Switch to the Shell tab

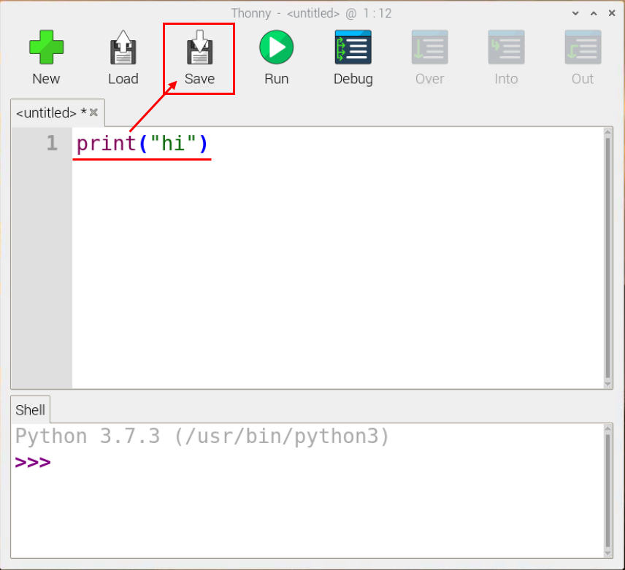(x=30, y=410)
